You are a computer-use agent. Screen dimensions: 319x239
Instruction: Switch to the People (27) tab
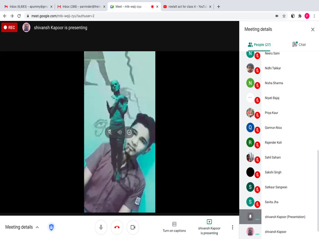tap(259, 45)
